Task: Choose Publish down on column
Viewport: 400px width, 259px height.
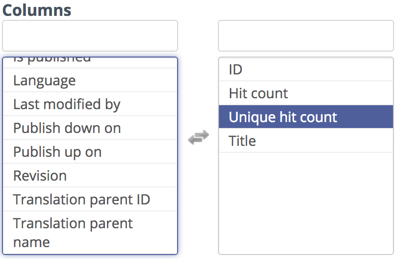Action: [90, 128]
